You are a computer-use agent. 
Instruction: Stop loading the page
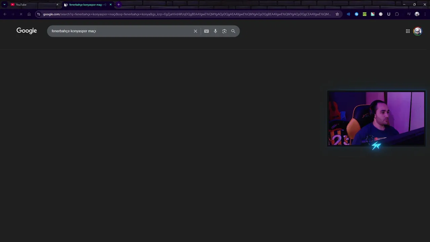click(21, 14)
